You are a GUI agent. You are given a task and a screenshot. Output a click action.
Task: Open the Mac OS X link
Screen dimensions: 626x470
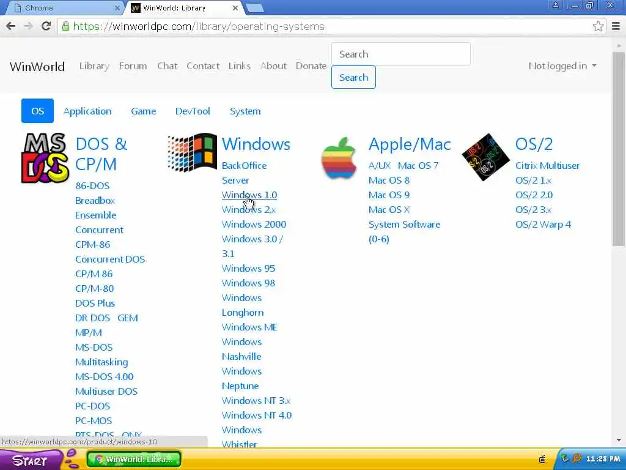coord(389,210)
